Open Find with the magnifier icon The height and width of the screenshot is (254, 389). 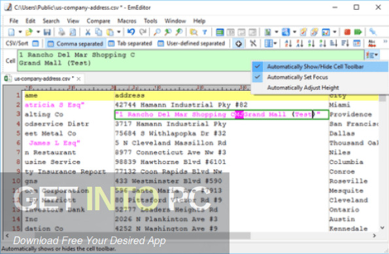coord(157,32)
